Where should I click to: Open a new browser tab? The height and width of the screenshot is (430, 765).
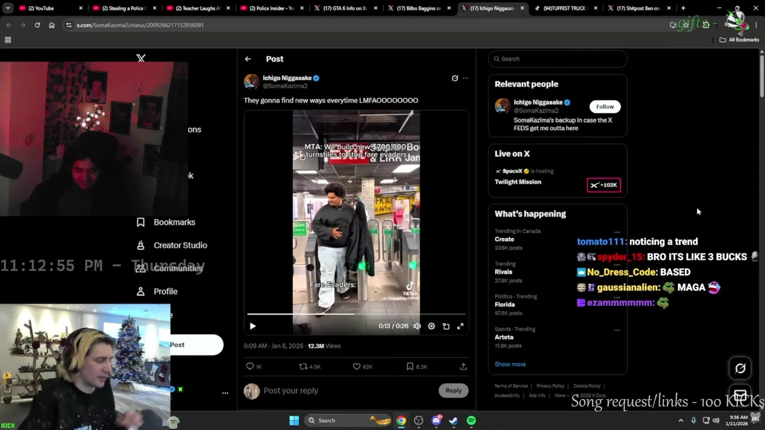pos(683,8)
